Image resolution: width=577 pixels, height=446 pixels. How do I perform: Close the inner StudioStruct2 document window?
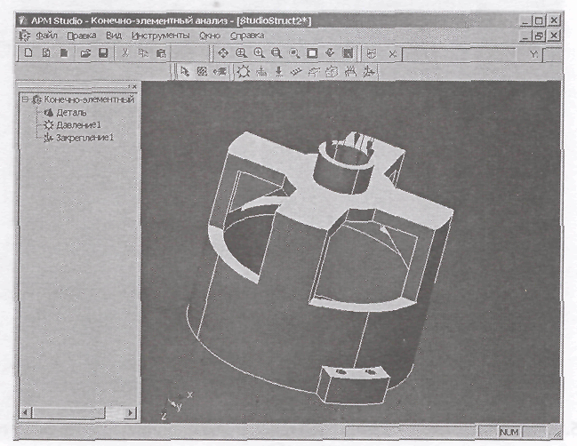(554, 36)
